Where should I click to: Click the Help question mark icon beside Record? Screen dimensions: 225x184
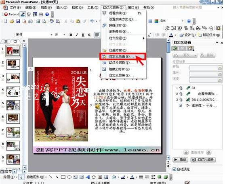tap(47, 14)
